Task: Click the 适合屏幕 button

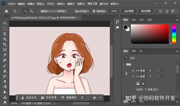Action: (129, 11)
